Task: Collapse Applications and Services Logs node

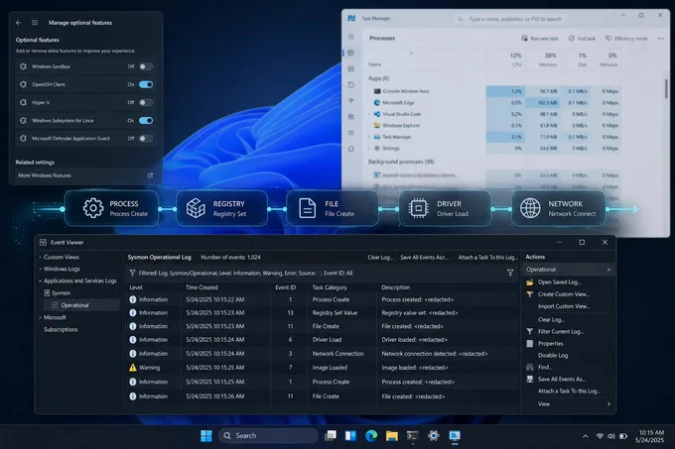Action: pyautogui.click(x=40, y=281)
